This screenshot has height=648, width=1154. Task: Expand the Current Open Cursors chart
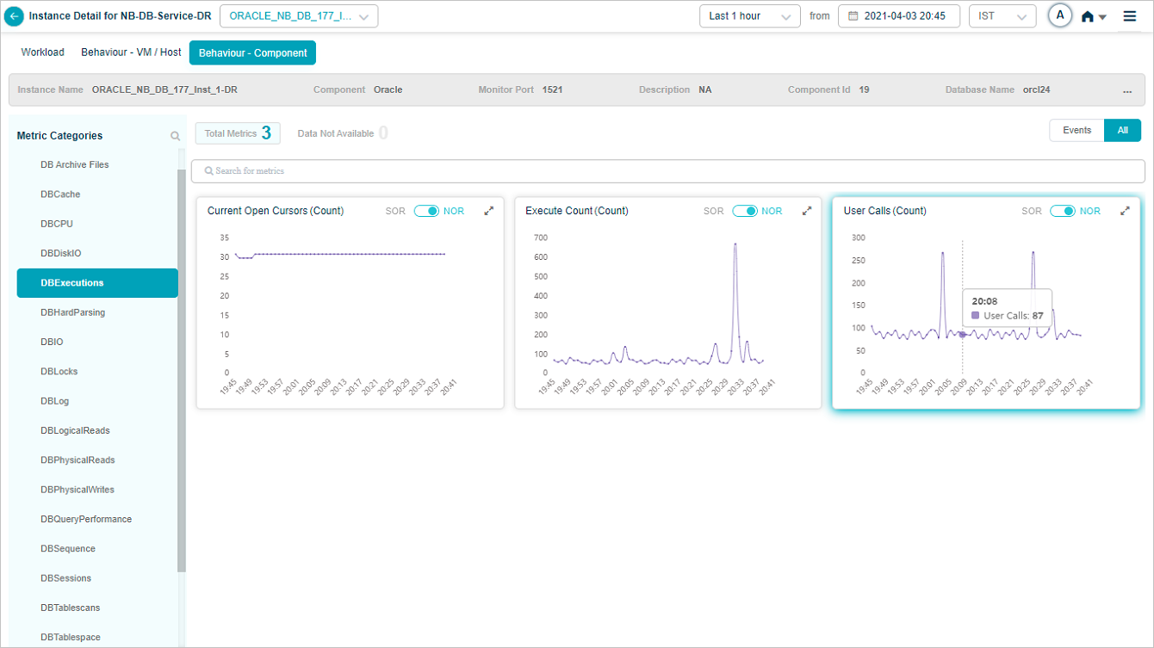pyautogui.click(x=489, y=211)
